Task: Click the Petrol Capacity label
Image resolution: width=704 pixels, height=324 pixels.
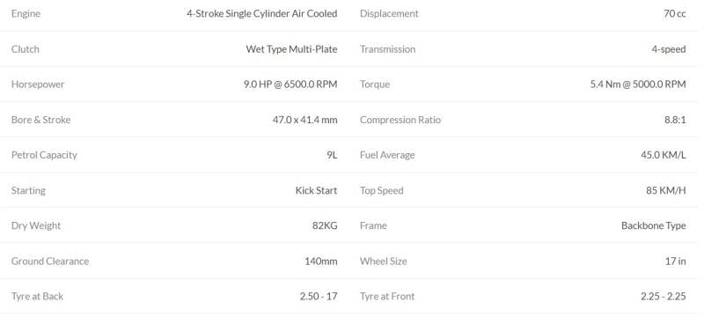Action: (x=44, y=155)
